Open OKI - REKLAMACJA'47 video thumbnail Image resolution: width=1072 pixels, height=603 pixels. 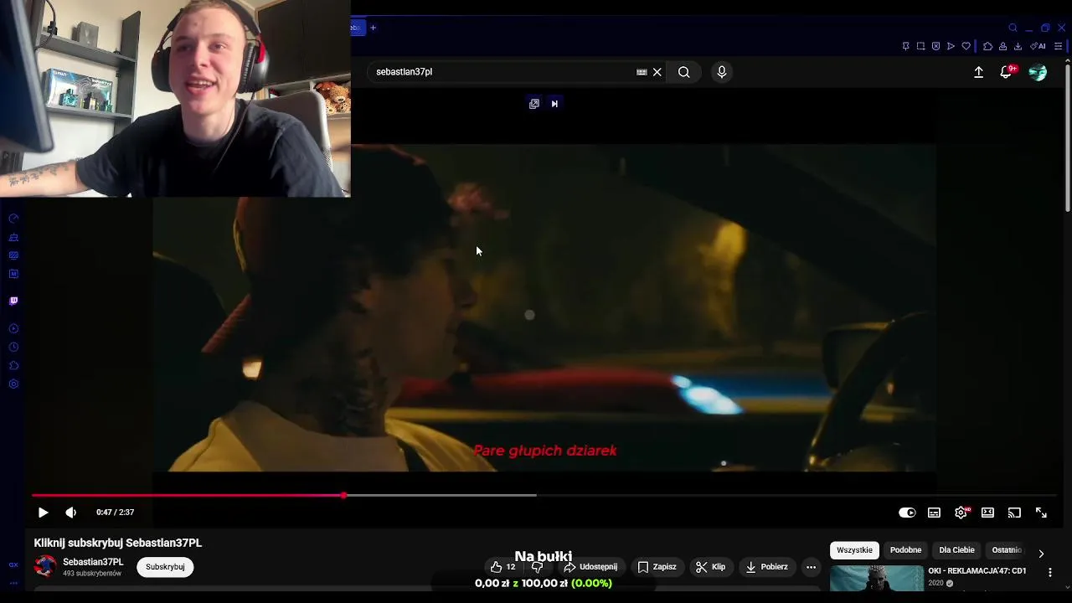click(877, 579)
